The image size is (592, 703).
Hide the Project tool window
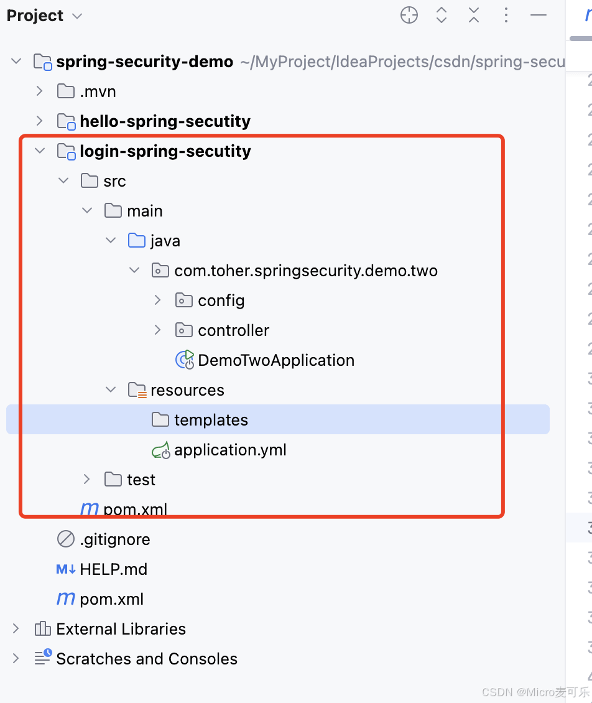[x=539, y=16]
